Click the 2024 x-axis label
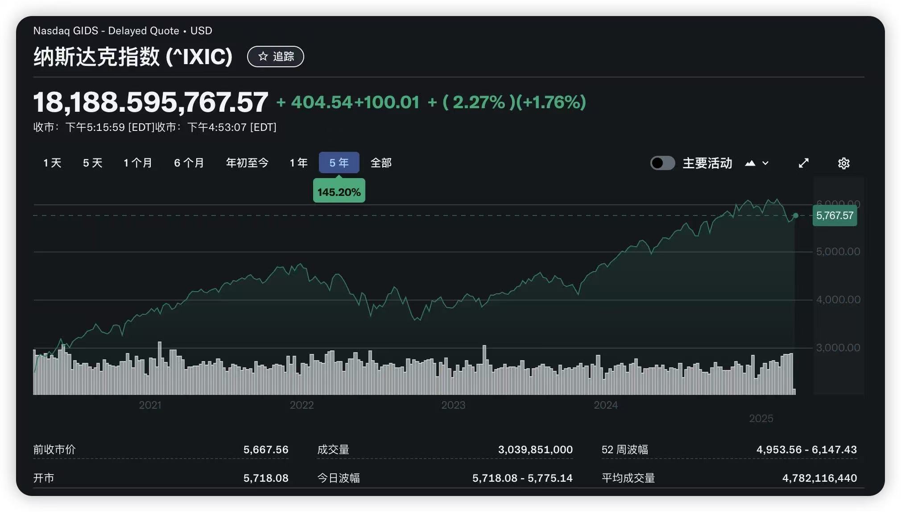901x512 pixels. click(x=606, y=405)
